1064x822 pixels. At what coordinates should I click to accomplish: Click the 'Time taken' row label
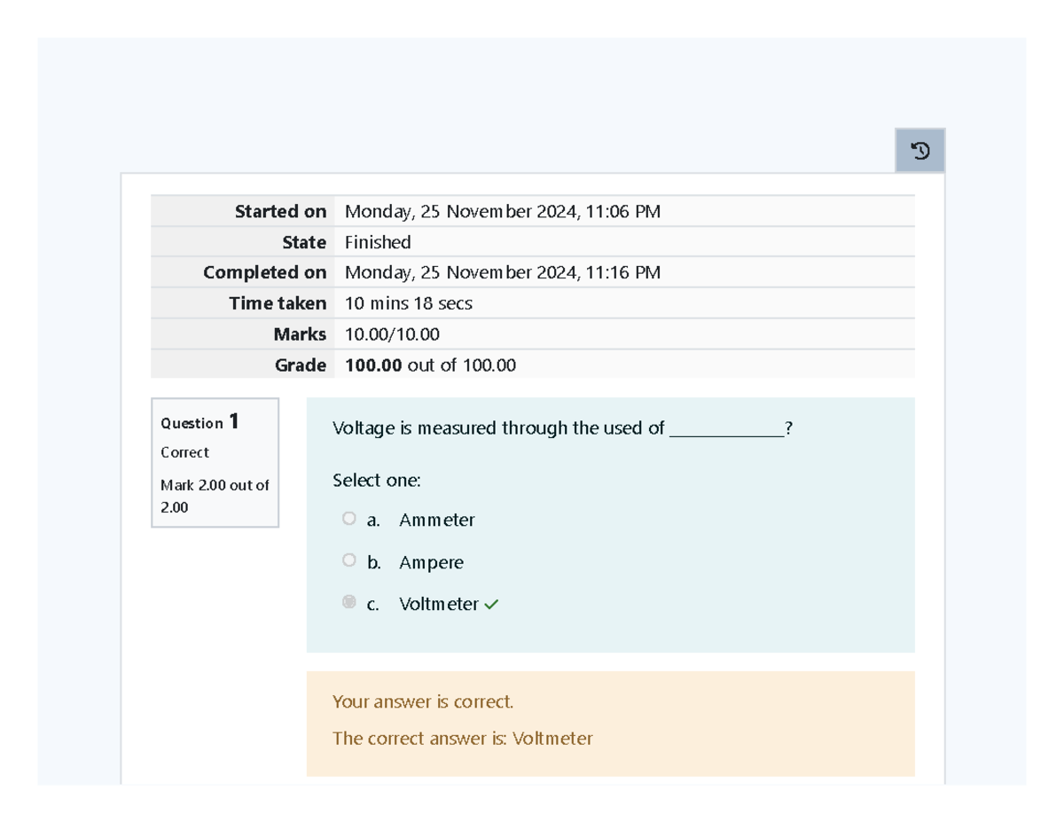[x=278, y=303]
